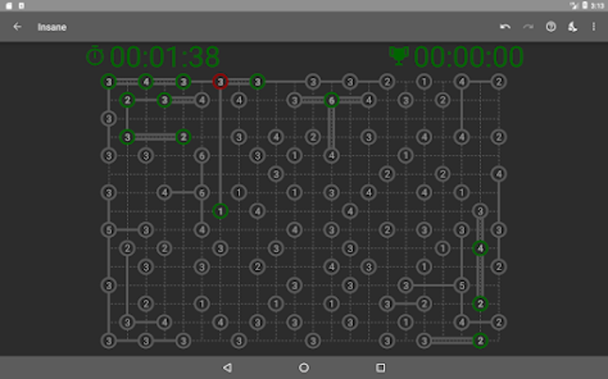Image resolution: width=608 pixels, height=379 pixels.
Task: Tap the back arrow beside Insane
Action: click(17, 26)
